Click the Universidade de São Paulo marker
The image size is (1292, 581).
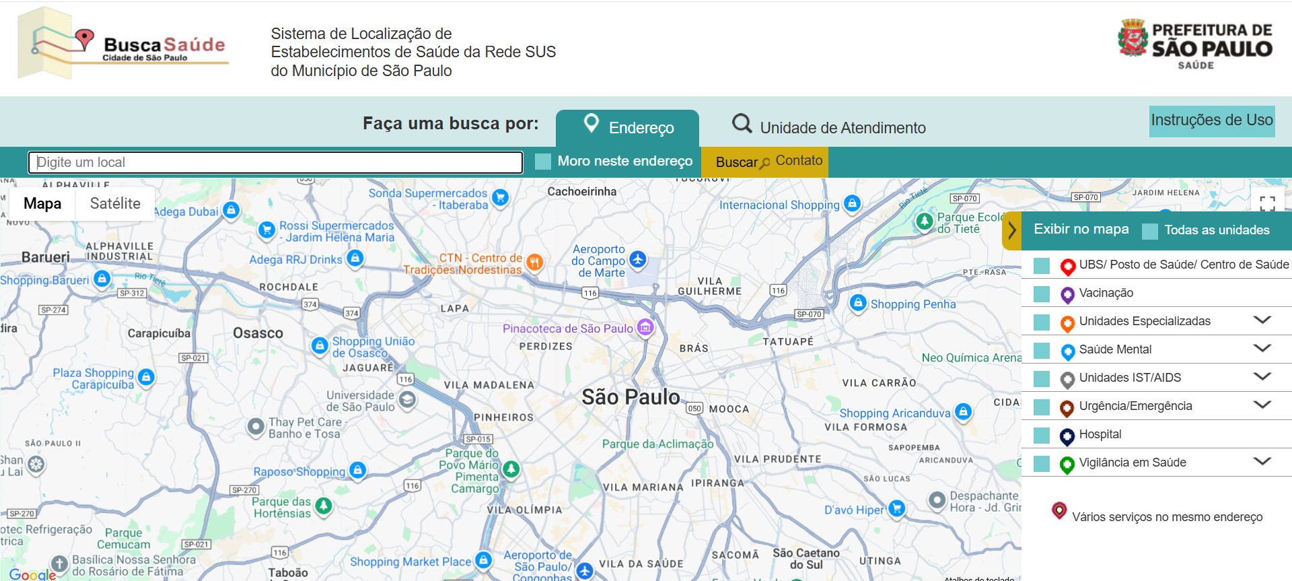pyautogui.click(x=407, y=400)
